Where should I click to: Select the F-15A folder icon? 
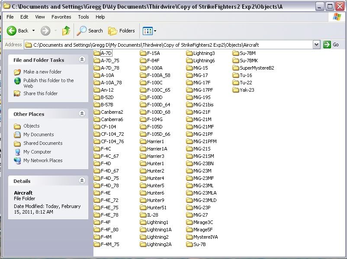(143, 53)
